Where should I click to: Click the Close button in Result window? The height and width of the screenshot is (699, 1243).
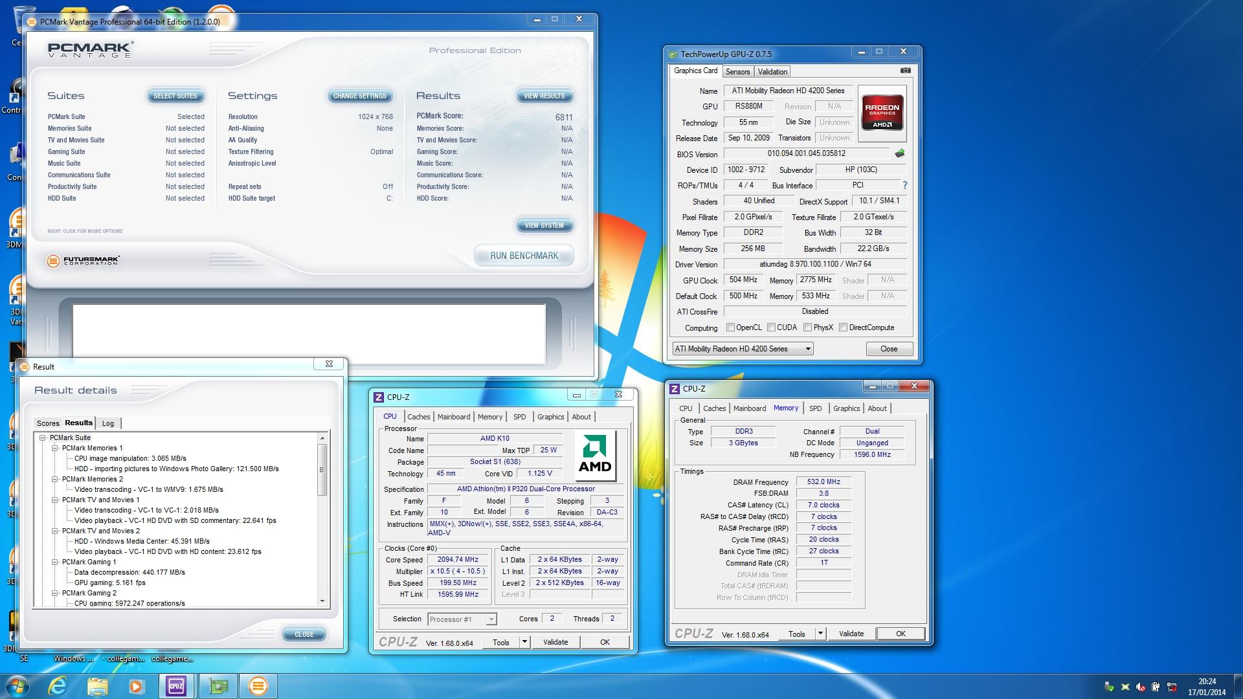(x=304, y=635)
